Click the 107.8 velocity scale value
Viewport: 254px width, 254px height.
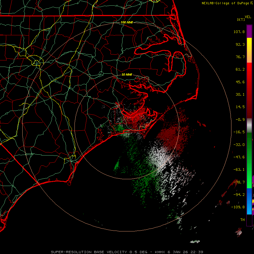(x=239, y=32)
